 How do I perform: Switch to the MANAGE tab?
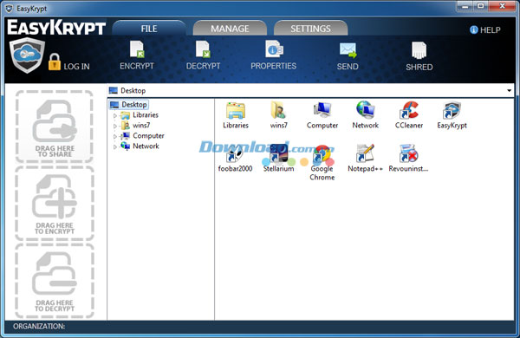point(230,29)
